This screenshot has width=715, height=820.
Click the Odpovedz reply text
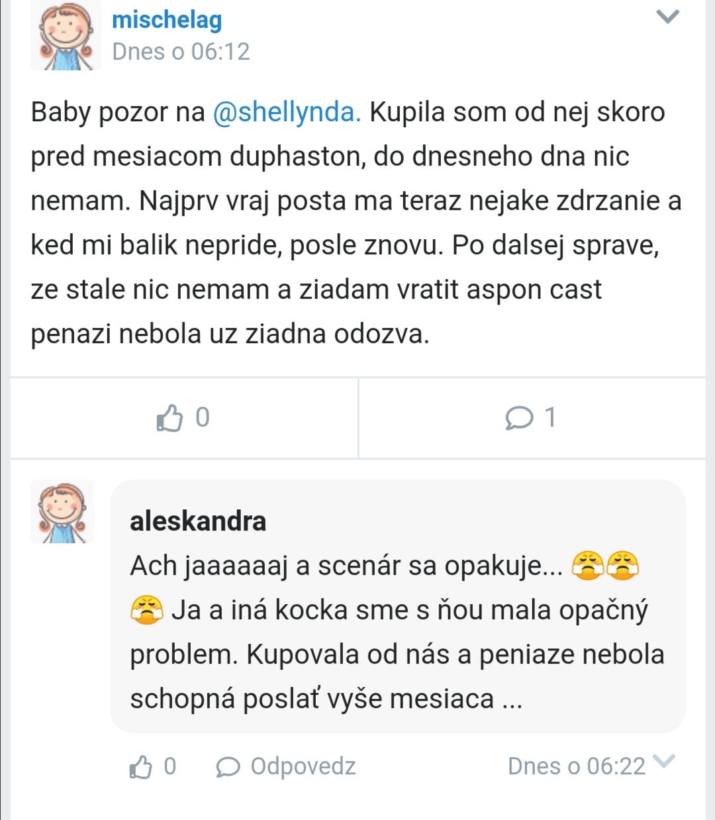point(303,766)
